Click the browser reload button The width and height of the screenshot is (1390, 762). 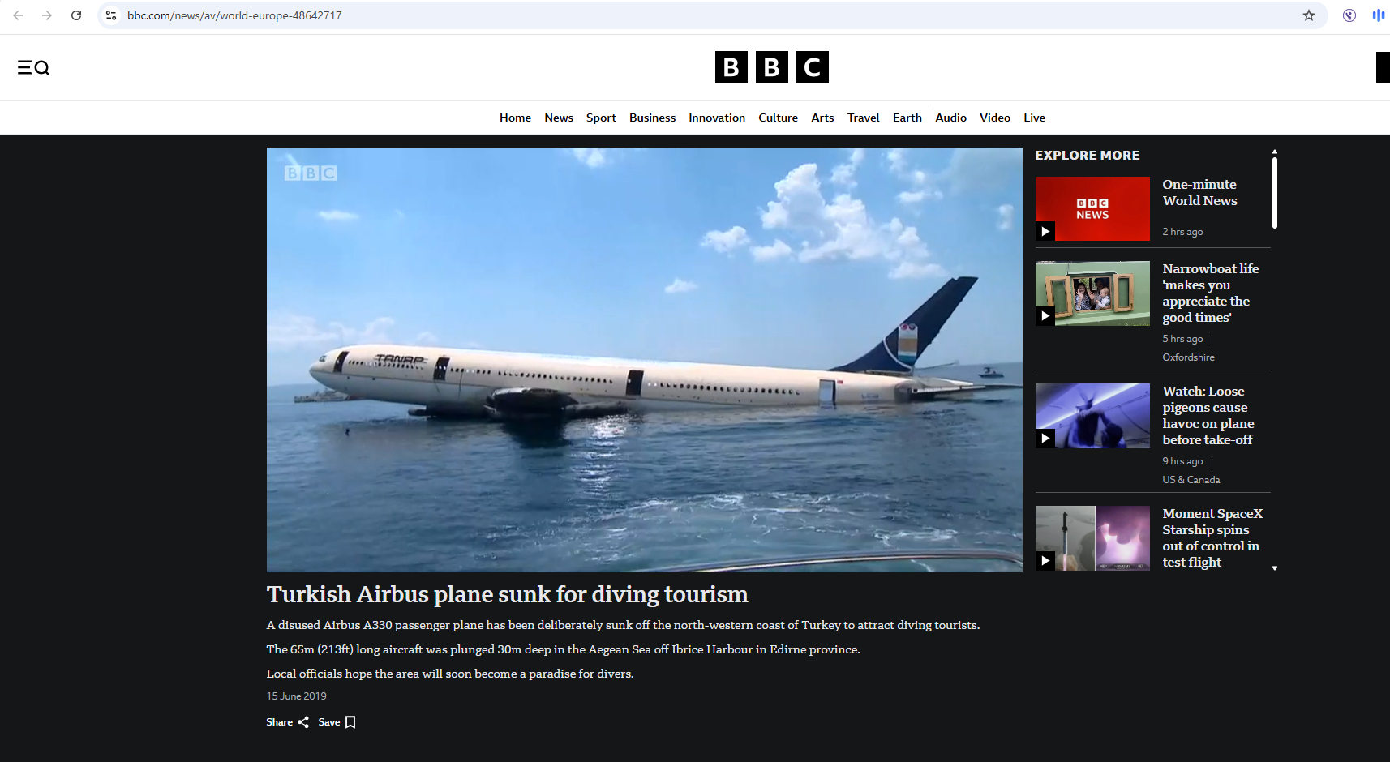[76, 15]
